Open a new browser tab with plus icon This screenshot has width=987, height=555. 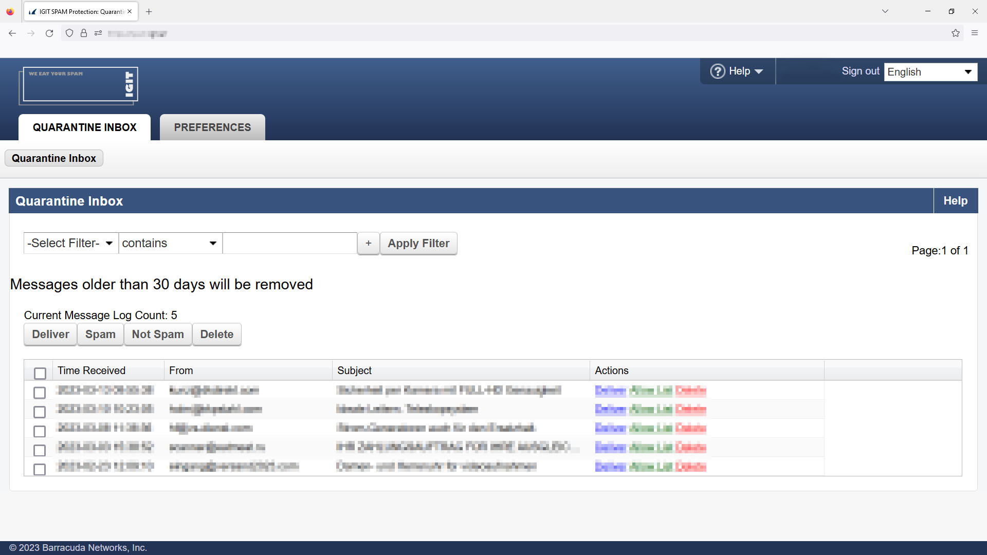tap(149, 11)
